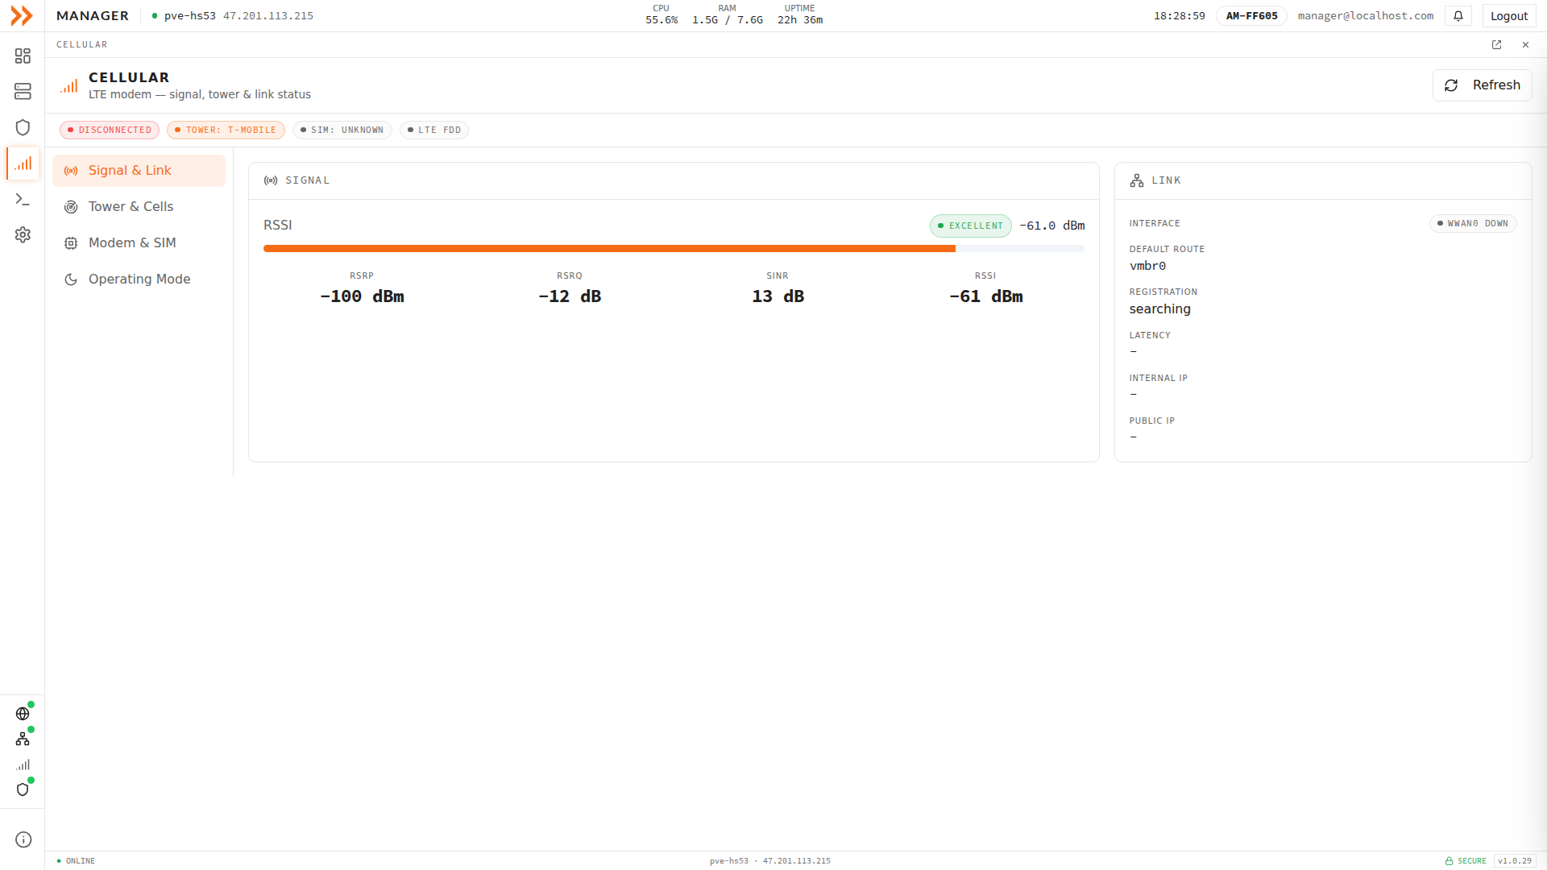Click the RSRQ -12 dB value
Screen dimensions: 1547x870
570,296
